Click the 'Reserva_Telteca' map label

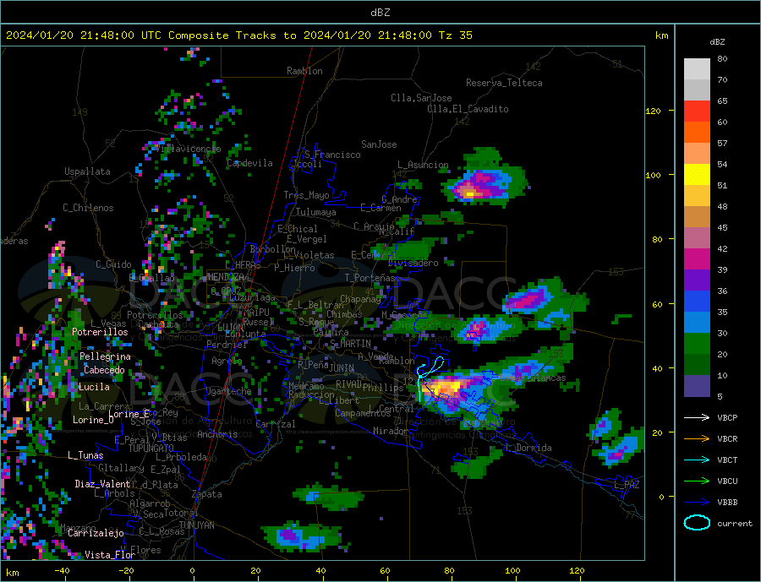504,83
